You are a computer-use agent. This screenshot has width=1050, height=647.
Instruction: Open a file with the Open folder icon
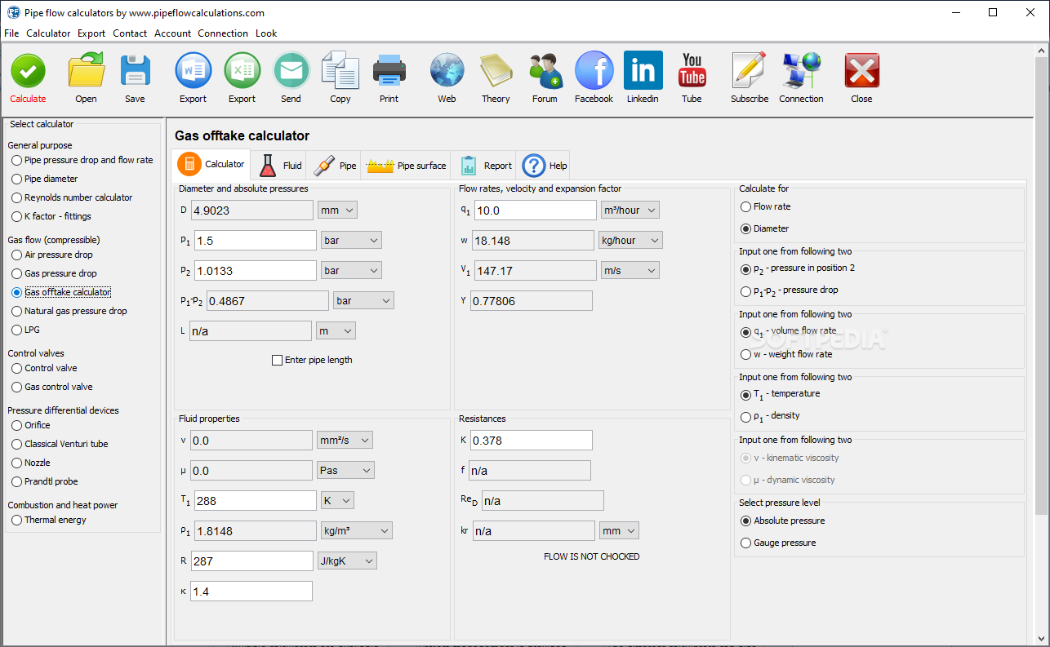coord(86,72)
